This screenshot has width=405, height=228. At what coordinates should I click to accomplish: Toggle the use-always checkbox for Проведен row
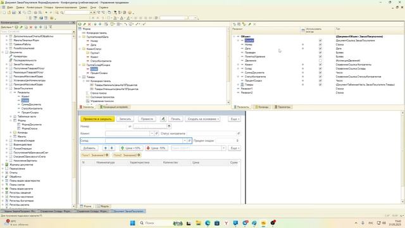[320, 53]
